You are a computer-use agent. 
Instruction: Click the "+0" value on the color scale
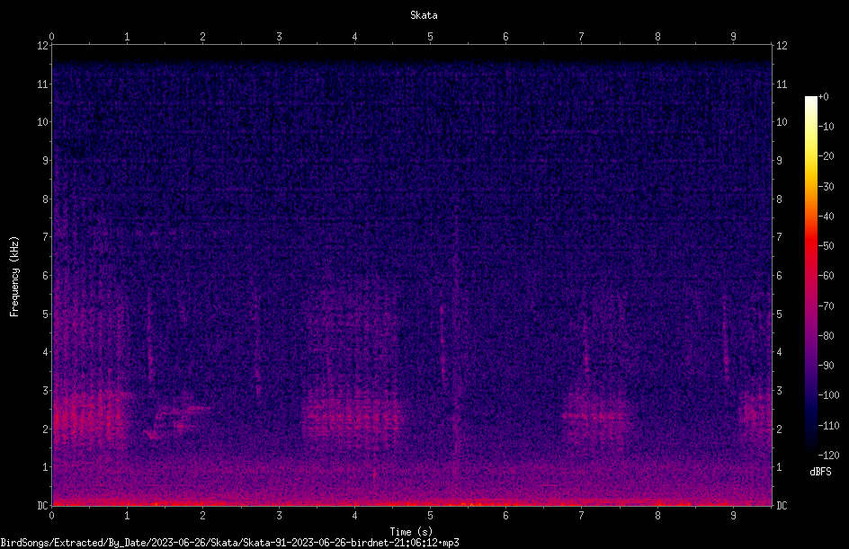point(823,97)
